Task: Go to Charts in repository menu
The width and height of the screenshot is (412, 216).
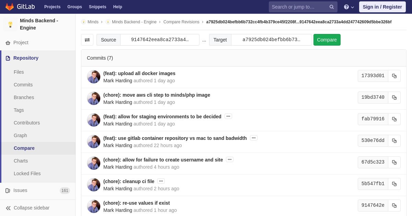Action: 21,161
